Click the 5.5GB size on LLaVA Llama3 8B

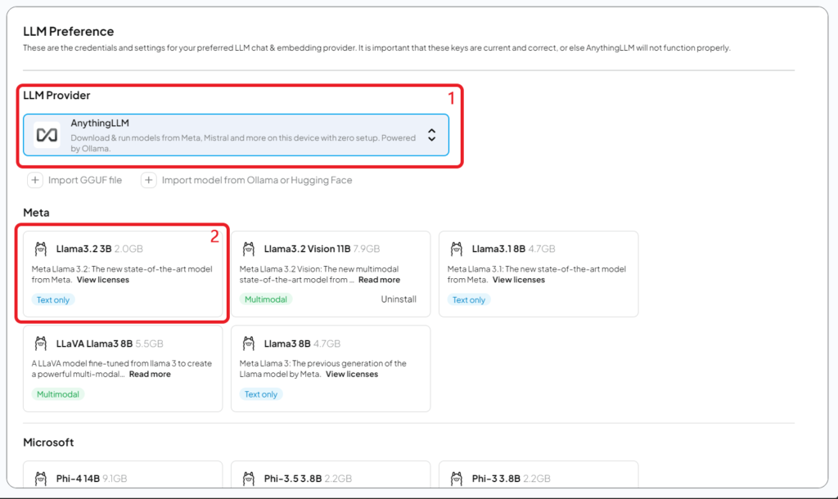[x=149, y=343]
